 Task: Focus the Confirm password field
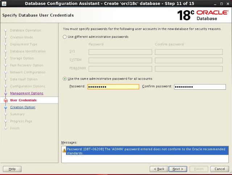(x=200, y=87)
